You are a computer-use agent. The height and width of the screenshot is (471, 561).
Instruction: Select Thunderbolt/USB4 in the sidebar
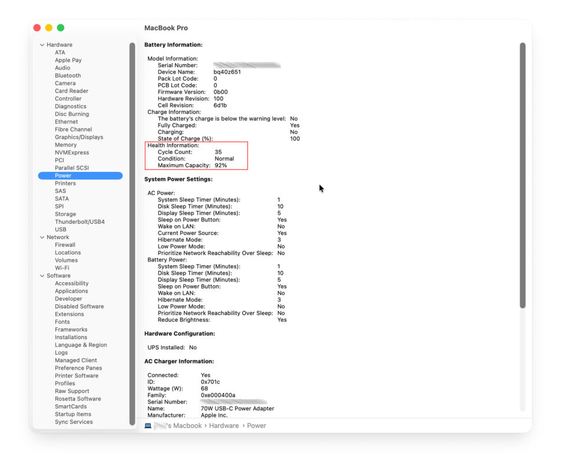point(80,222)
